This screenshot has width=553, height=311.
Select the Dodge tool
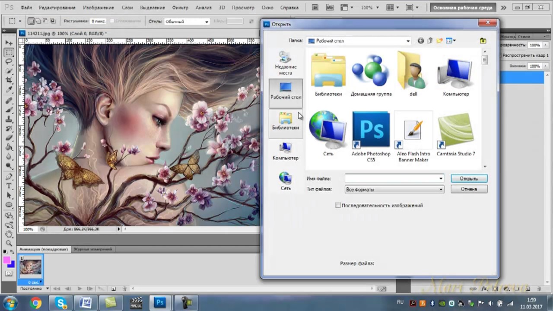[x=9, y=166]
